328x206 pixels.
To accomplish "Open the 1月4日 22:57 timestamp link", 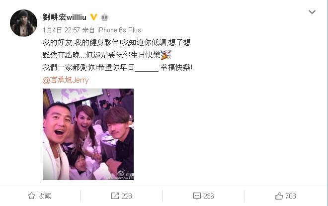I will 61,30.
